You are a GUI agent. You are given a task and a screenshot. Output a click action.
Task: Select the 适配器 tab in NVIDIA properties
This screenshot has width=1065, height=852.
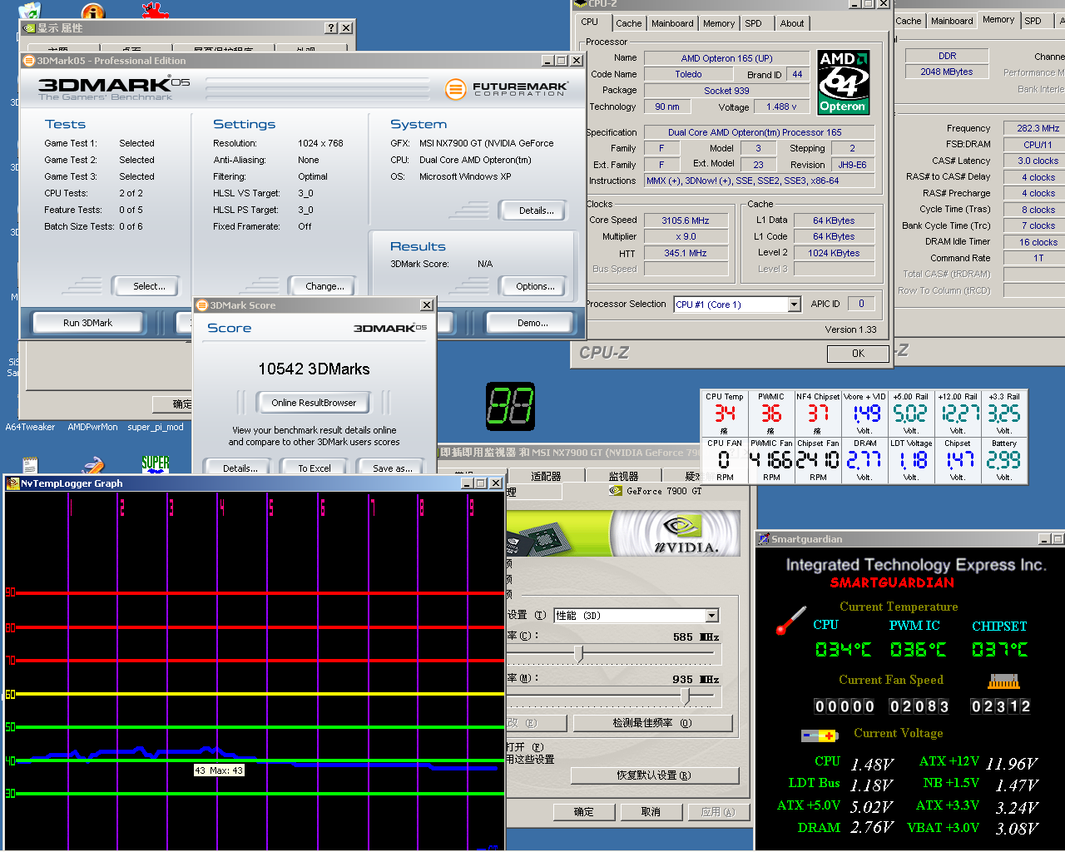(x=546, y=477)
